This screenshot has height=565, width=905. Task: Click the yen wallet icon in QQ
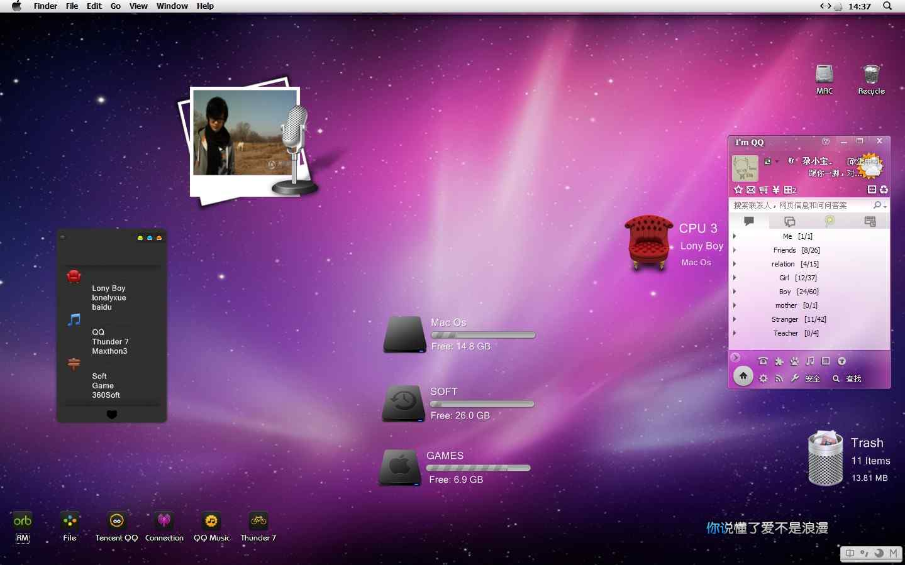point(776,190)
